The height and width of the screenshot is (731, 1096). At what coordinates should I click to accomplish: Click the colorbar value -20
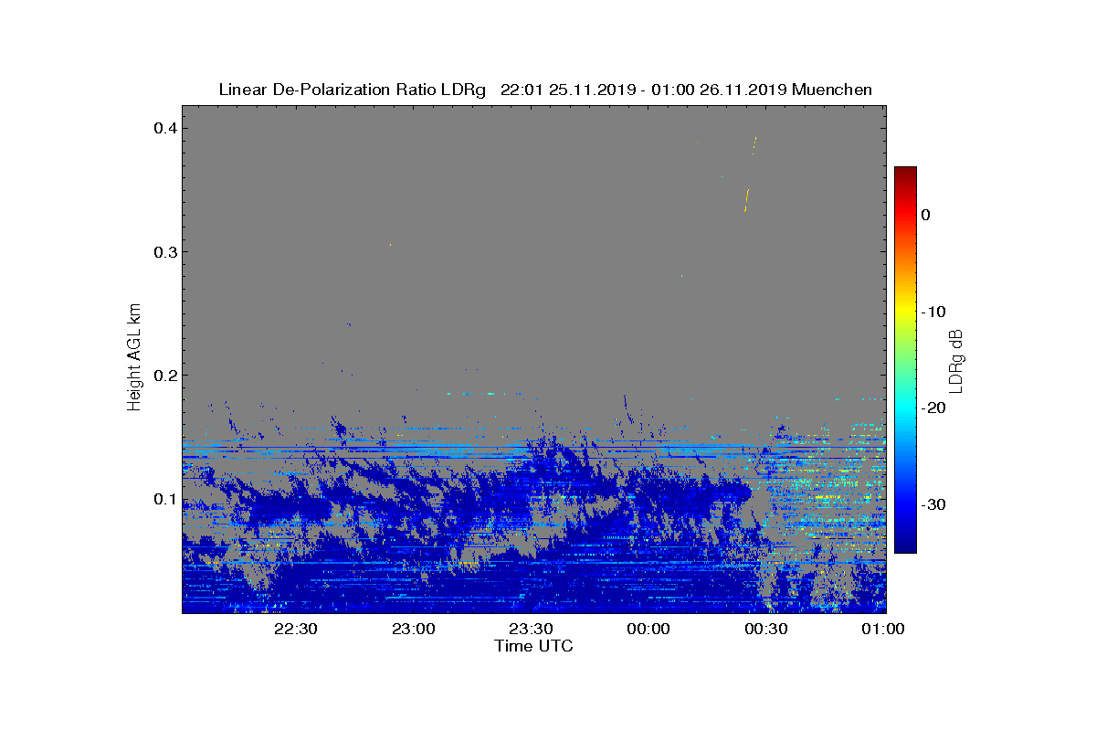tap(933, 408)
